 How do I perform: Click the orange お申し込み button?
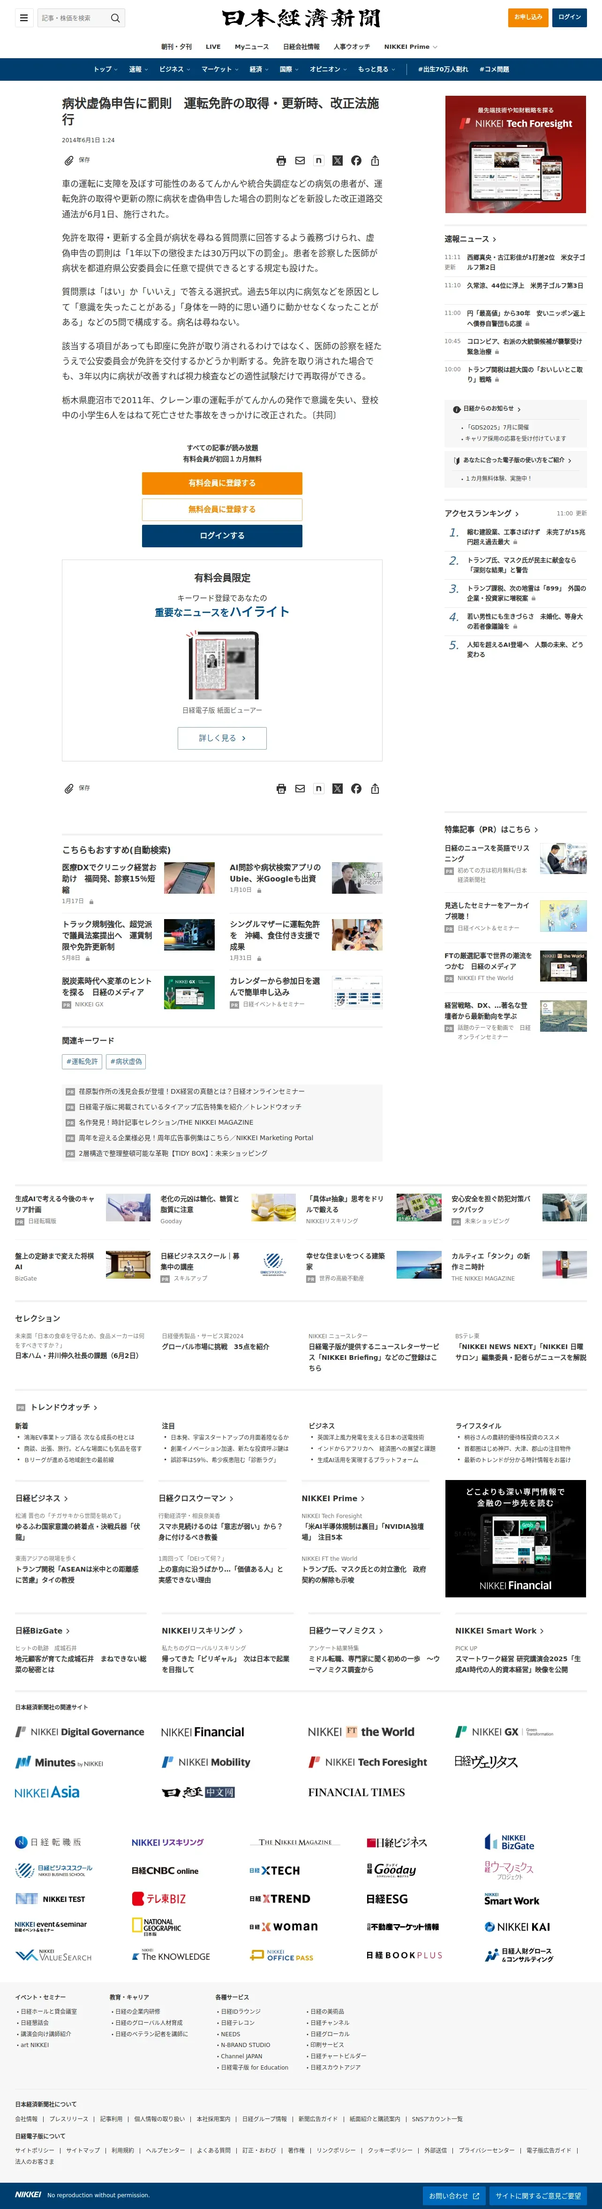pyautogui.click(x=528, y=17)
